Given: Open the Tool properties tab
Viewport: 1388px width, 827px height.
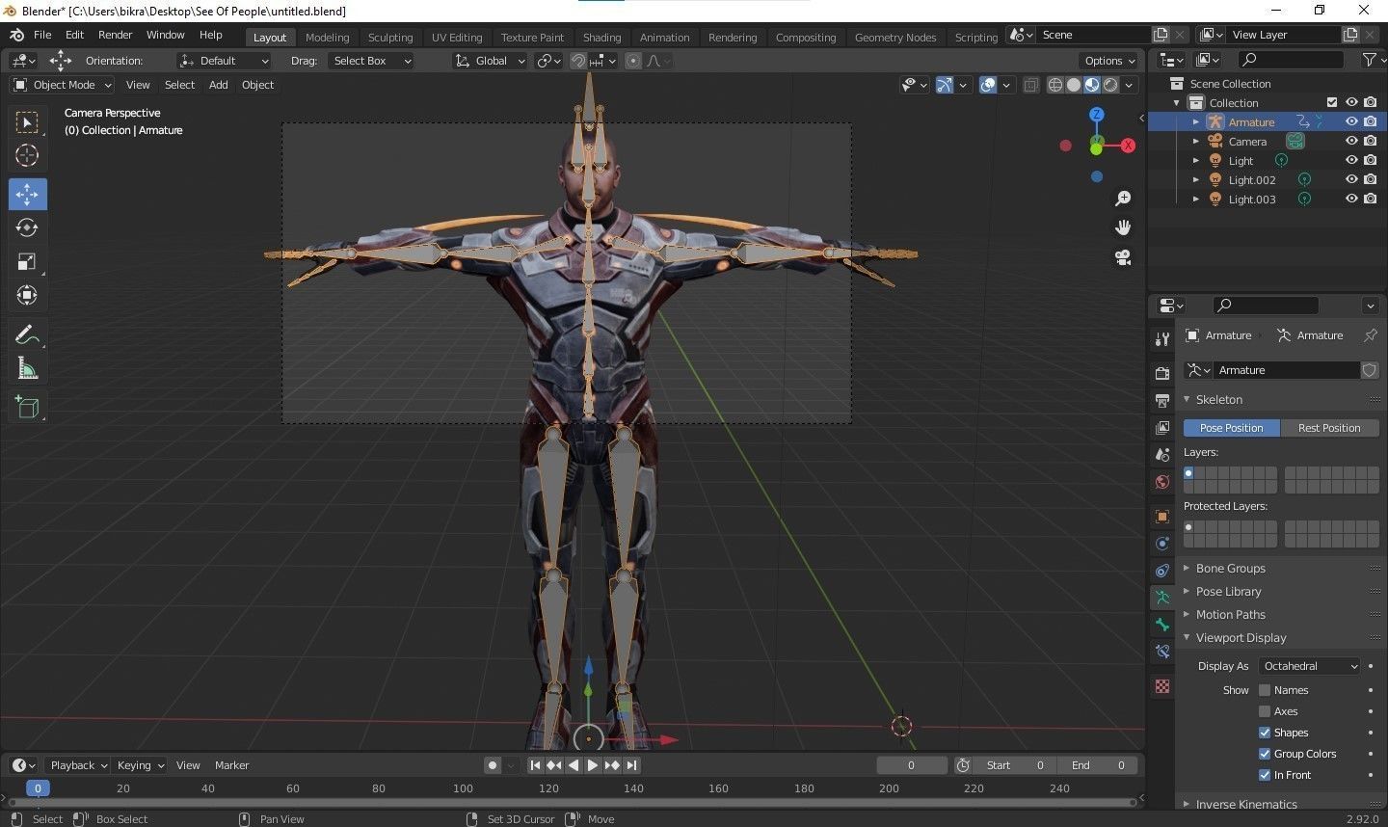Looking at the screenshot, I should click(1162, 338).
